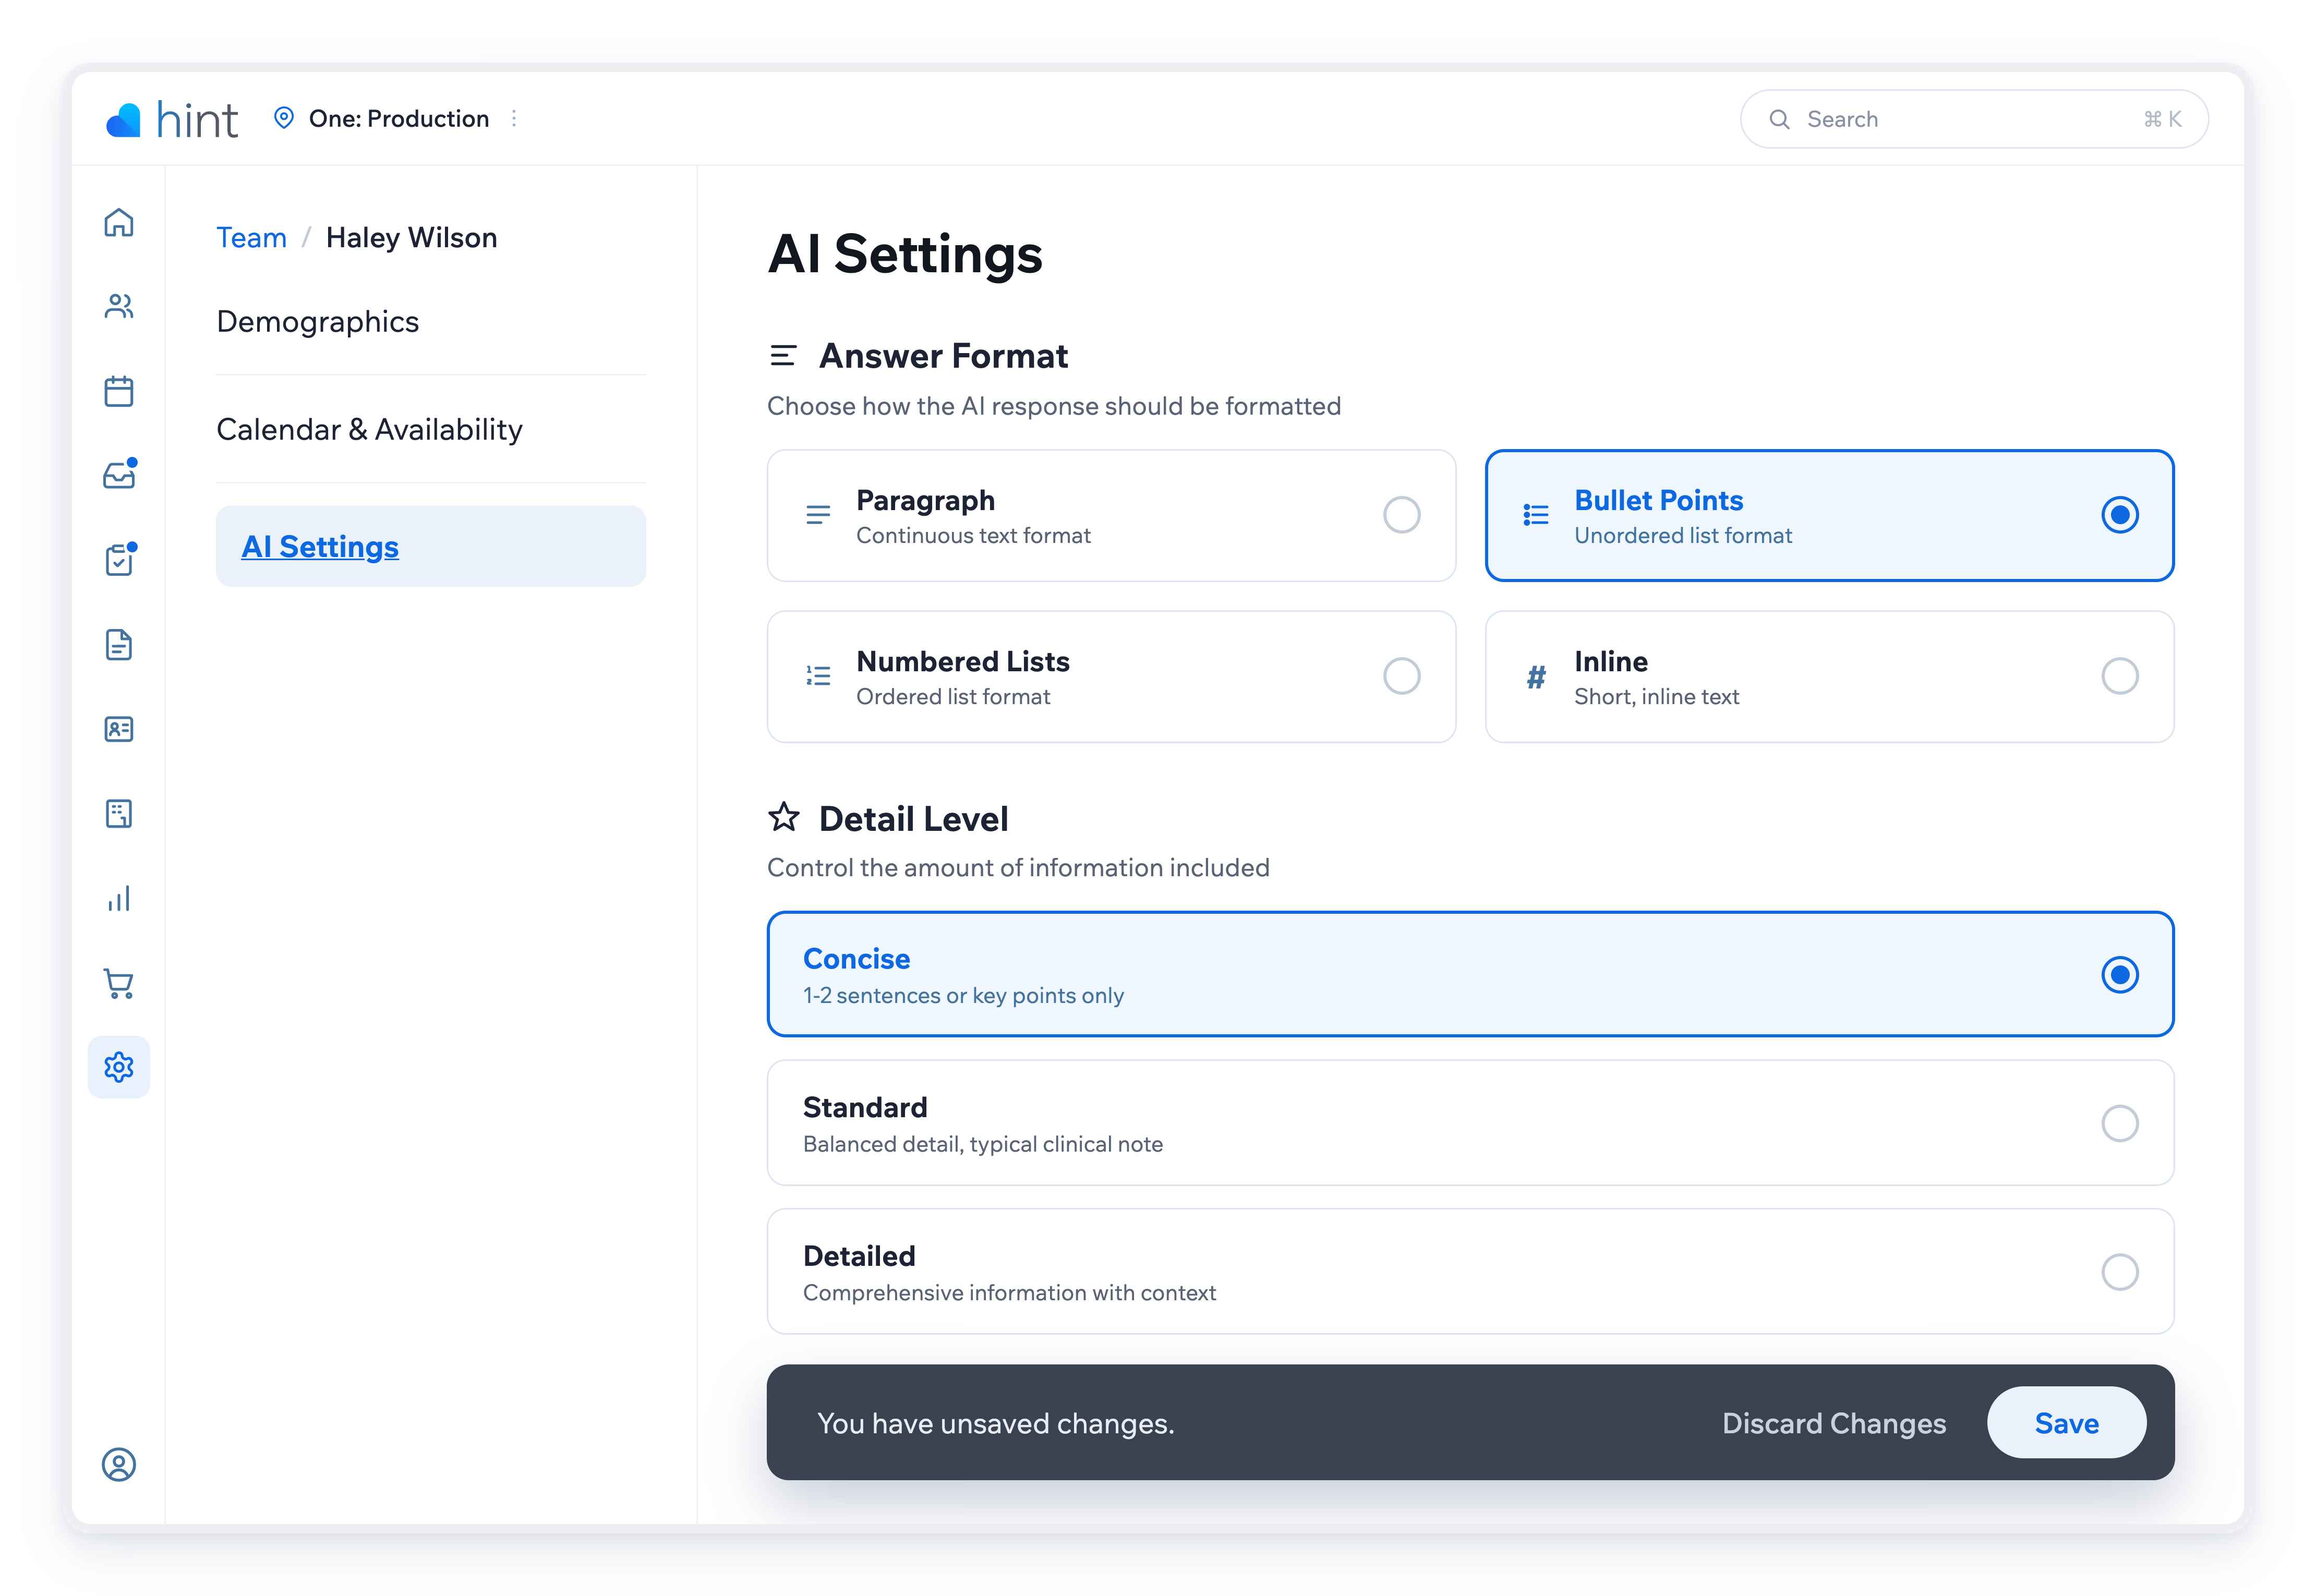Click the Bullet Points list icon

point(1536,515)
